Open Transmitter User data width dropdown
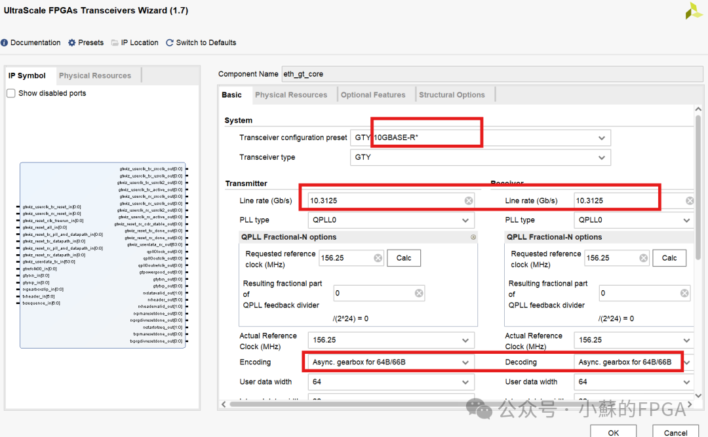Image resolution: width=708 pixels, height=437 pixels. coord(465,382)
